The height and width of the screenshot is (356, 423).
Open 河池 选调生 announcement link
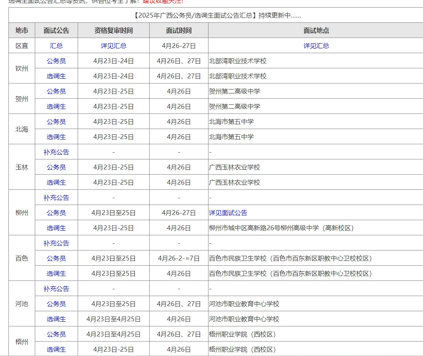point(56,319)
